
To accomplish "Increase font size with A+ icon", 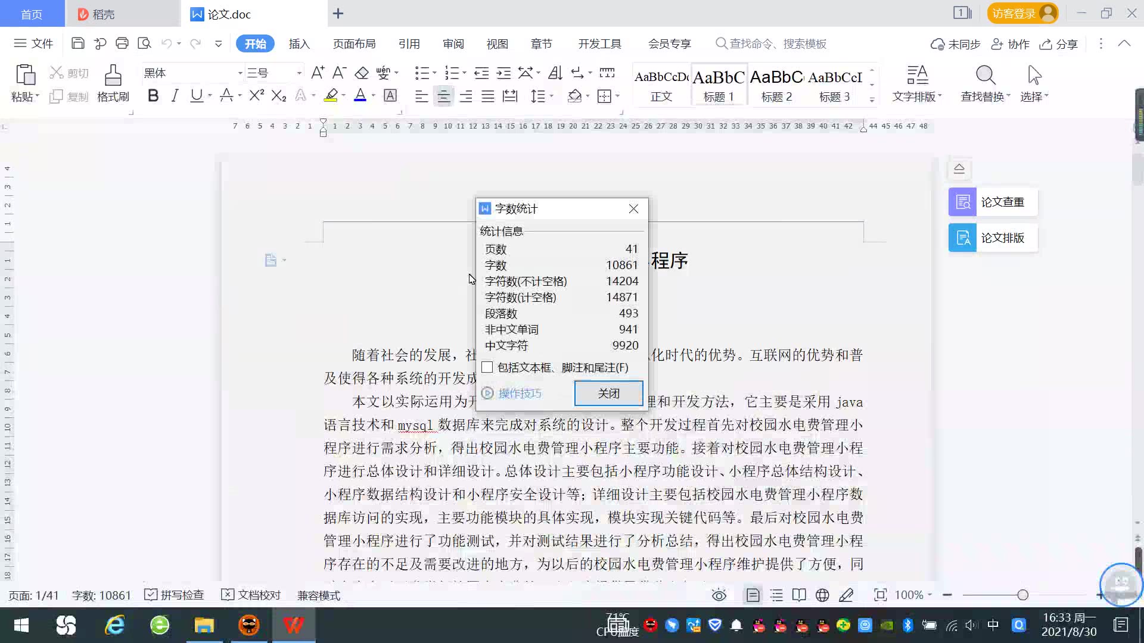I will coord(318,73).
